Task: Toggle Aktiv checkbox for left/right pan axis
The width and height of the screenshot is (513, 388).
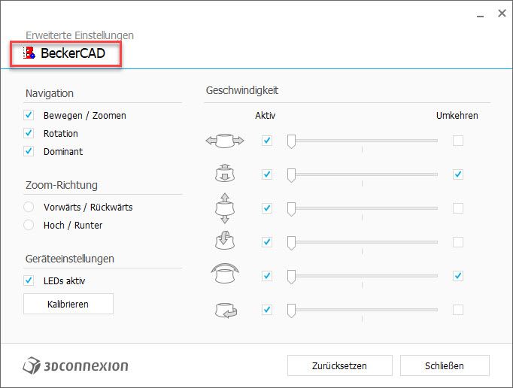Action: tap(267, 141)
